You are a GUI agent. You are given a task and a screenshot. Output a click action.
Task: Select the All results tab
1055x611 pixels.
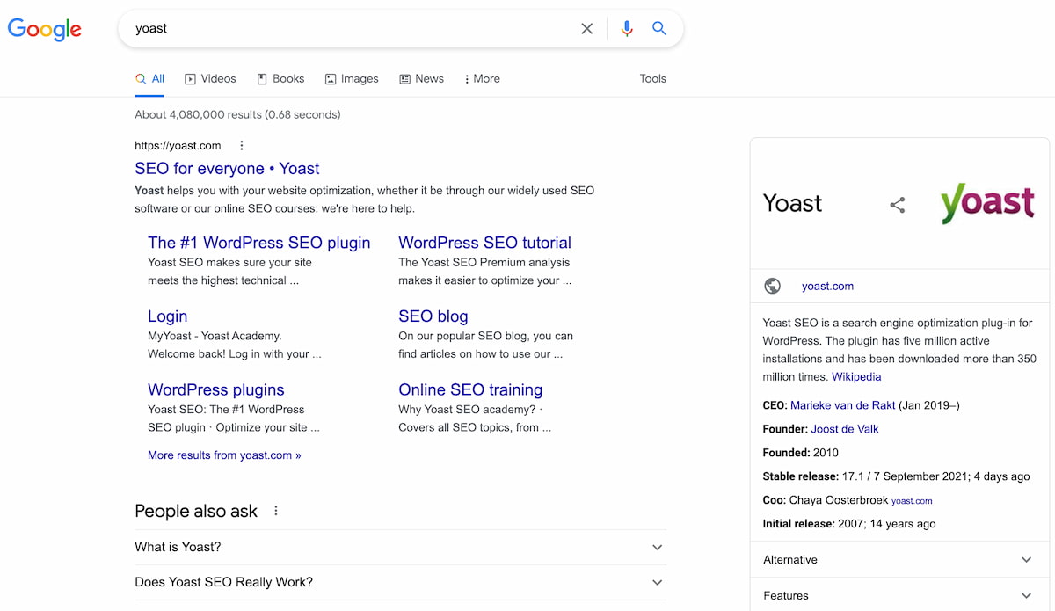click(x=149, y=79)
